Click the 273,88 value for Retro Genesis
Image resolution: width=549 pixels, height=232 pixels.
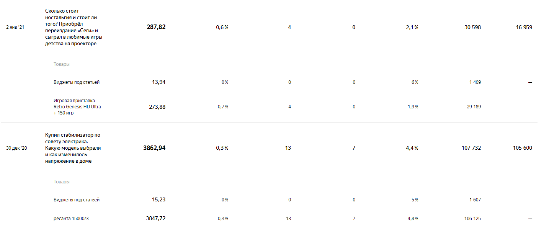click(157, 107)
